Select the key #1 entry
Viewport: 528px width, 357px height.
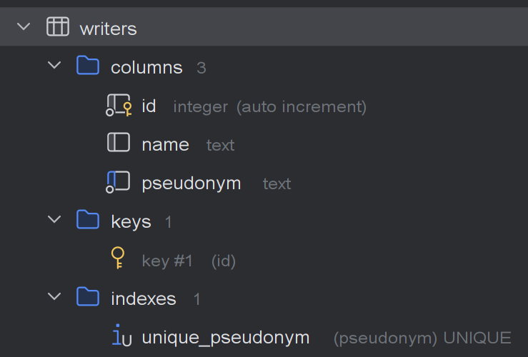coord(167,261)
